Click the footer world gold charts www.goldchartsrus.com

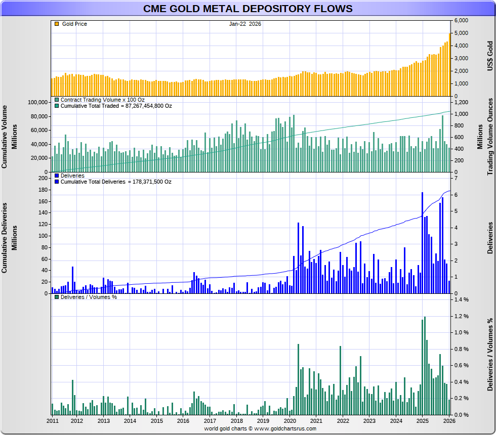click(260, 428)
